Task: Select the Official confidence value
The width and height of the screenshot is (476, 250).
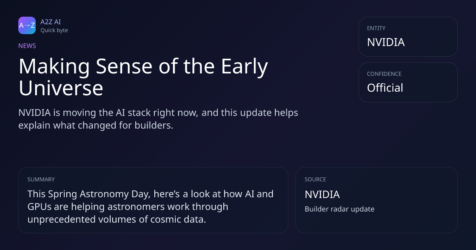Action: coord(385,88)
